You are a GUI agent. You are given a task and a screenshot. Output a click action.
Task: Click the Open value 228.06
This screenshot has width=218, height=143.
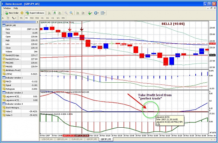coord(34,37)
